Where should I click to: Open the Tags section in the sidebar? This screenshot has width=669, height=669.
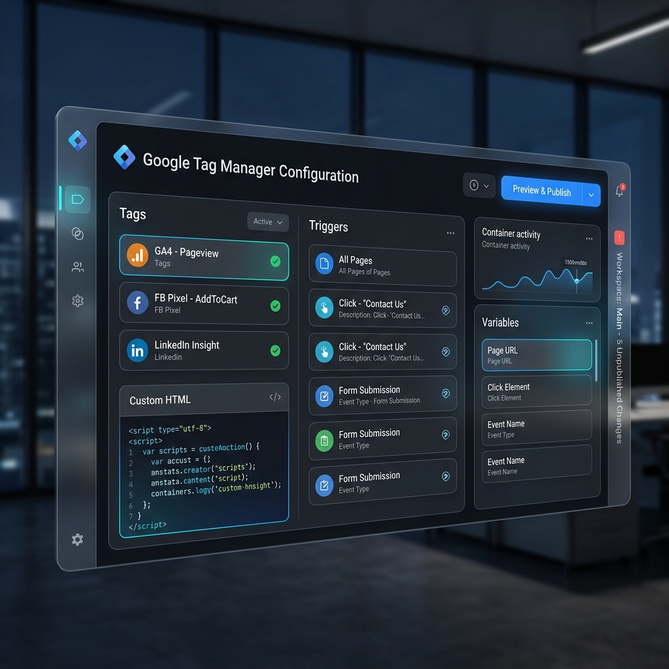pyautogui.click(x=78, y=199)
